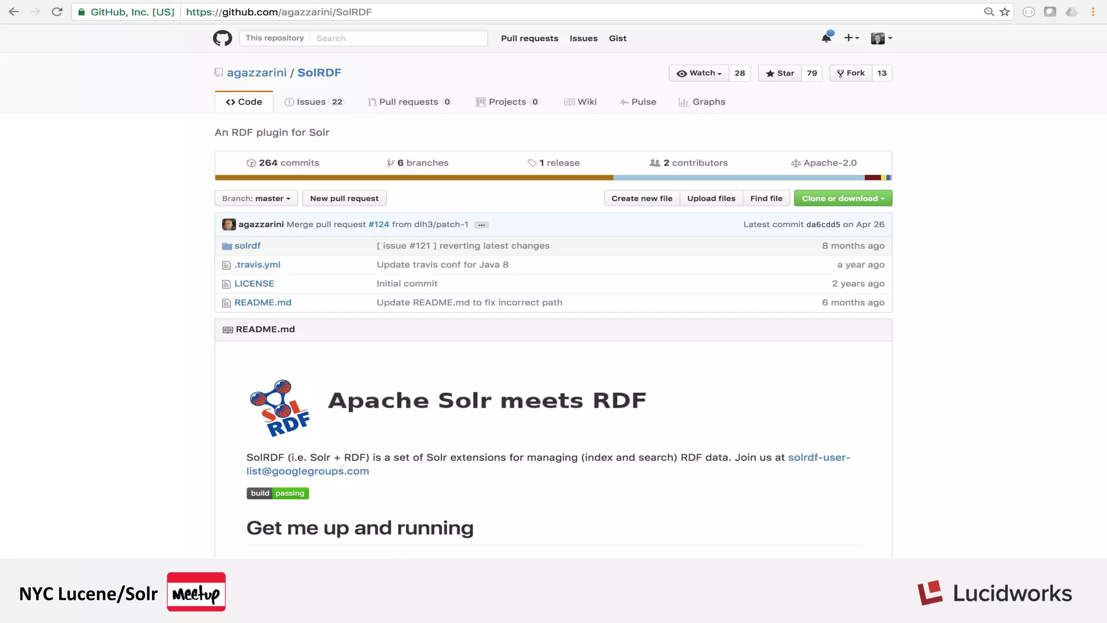
Task: View the 1 release page
Action: [x=553, y=163]
